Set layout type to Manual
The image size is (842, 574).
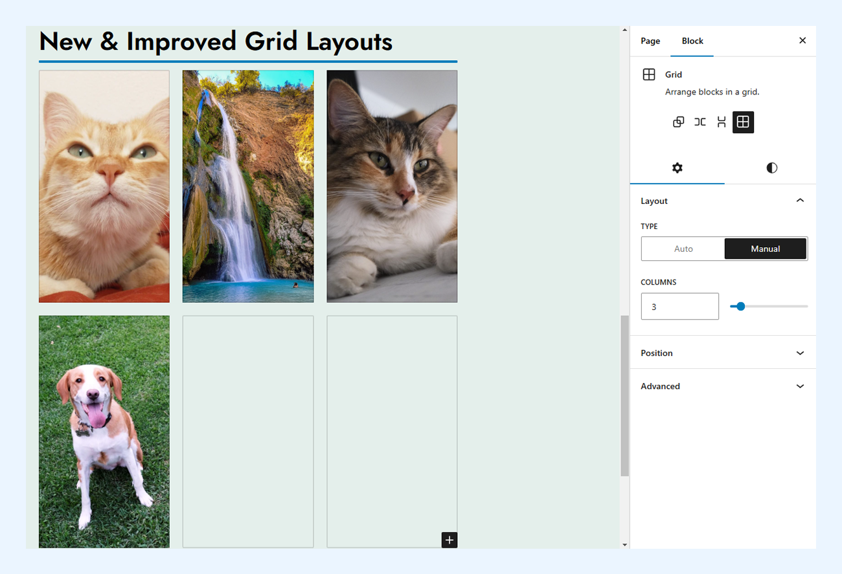click(765, 248)
